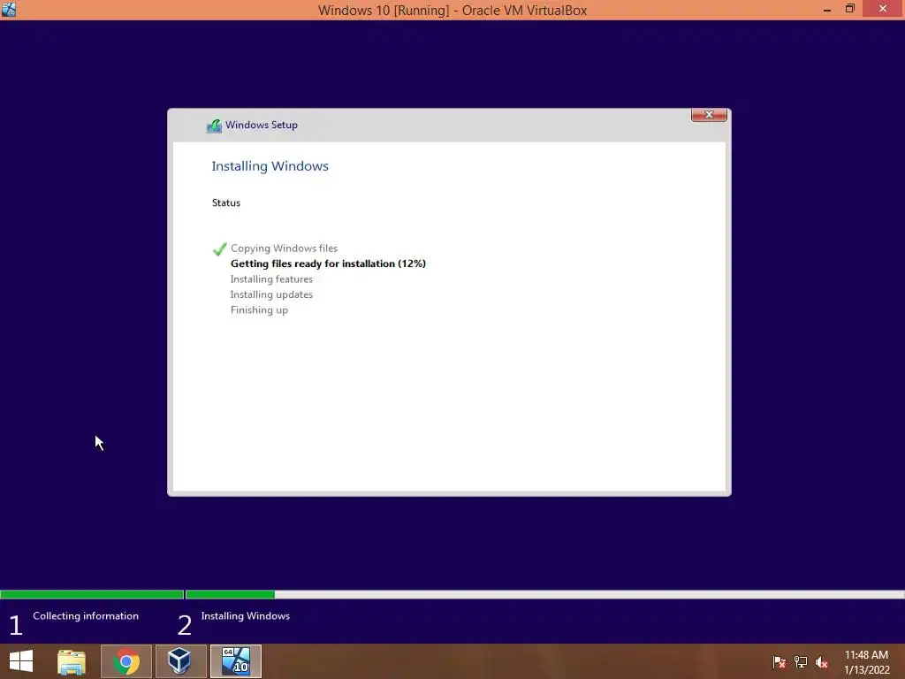905x679 pixels.
Task: Click the 'Installing Windows' heading
Action: 270,166
